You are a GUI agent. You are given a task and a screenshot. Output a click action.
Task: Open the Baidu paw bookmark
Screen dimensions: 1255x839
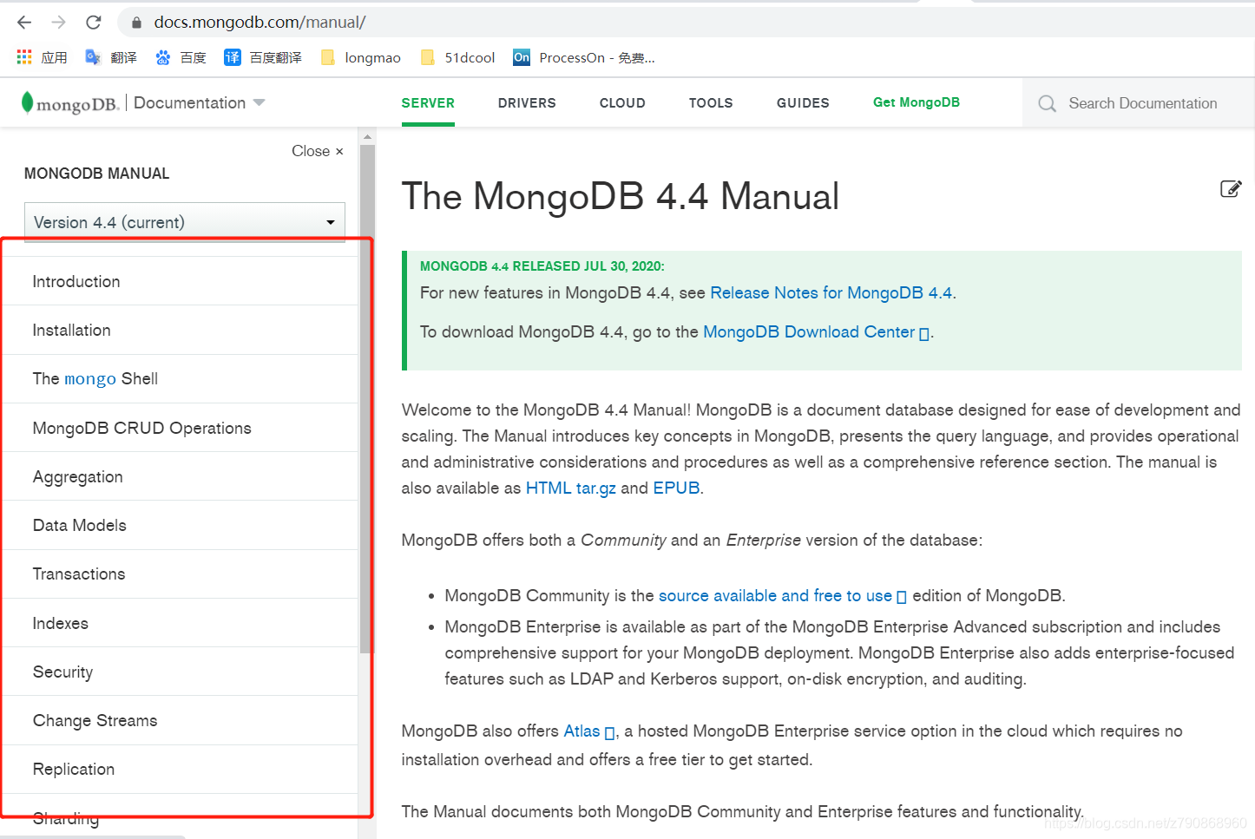point(163,57)
